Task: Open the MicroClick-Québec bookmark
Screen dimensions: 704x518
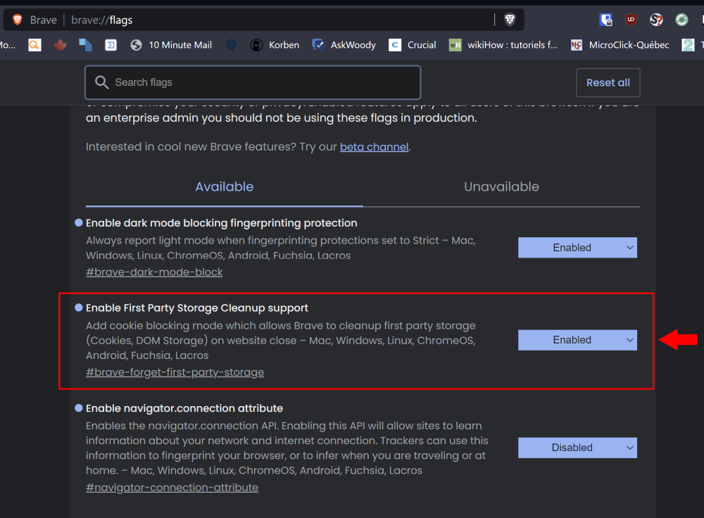Action: click(x=620, y=45)
